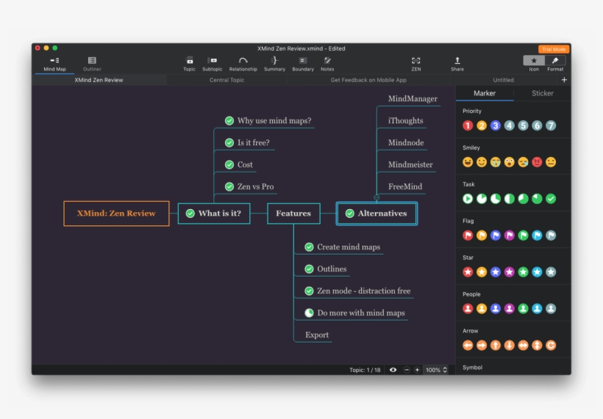The height and width of the screenshot is (419, 603).
Task: Add a Relationship line
Action: pyautogui.click(x=243, y=64)
